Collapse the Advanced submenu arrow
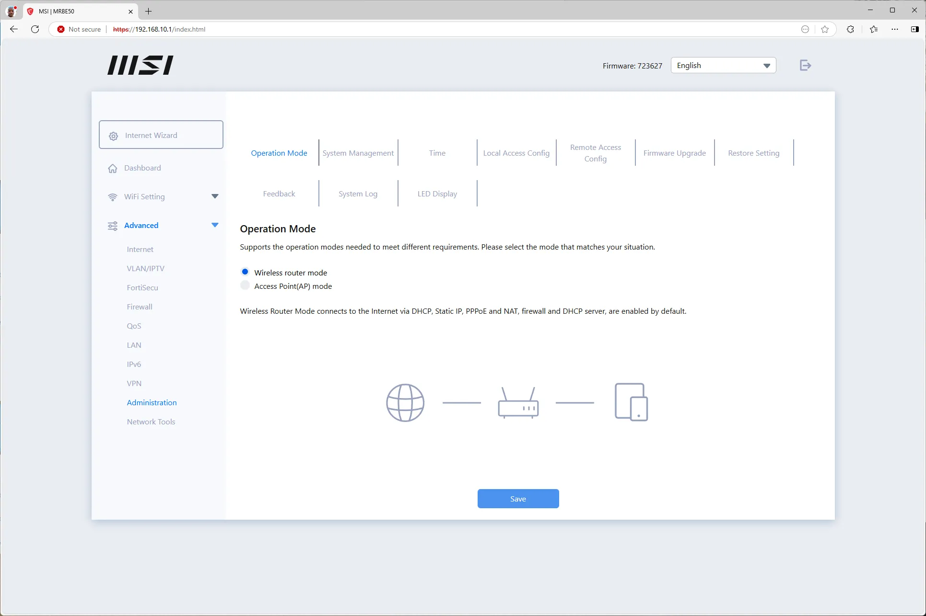This screenshot has height=616, width=926. [215, 225]
